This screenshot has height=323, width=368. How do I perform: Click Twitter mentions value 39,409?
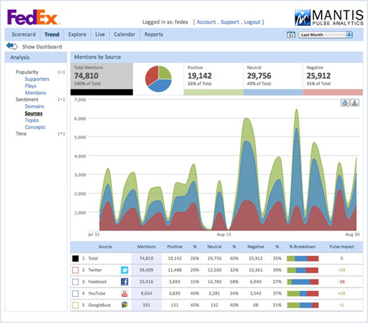(x=146, y=270)
